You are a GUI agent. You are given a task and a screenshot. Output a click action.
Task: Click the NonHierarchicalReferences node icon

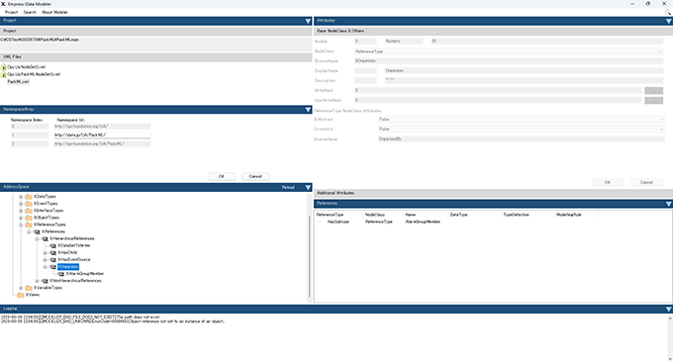46,281
